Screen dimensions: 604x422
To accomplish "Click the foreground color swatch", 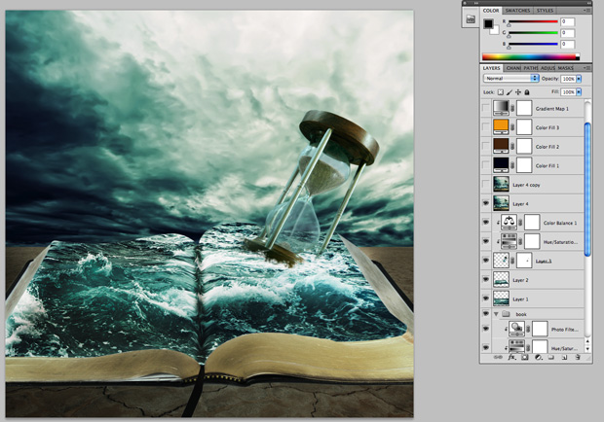I will coord(488,24).
